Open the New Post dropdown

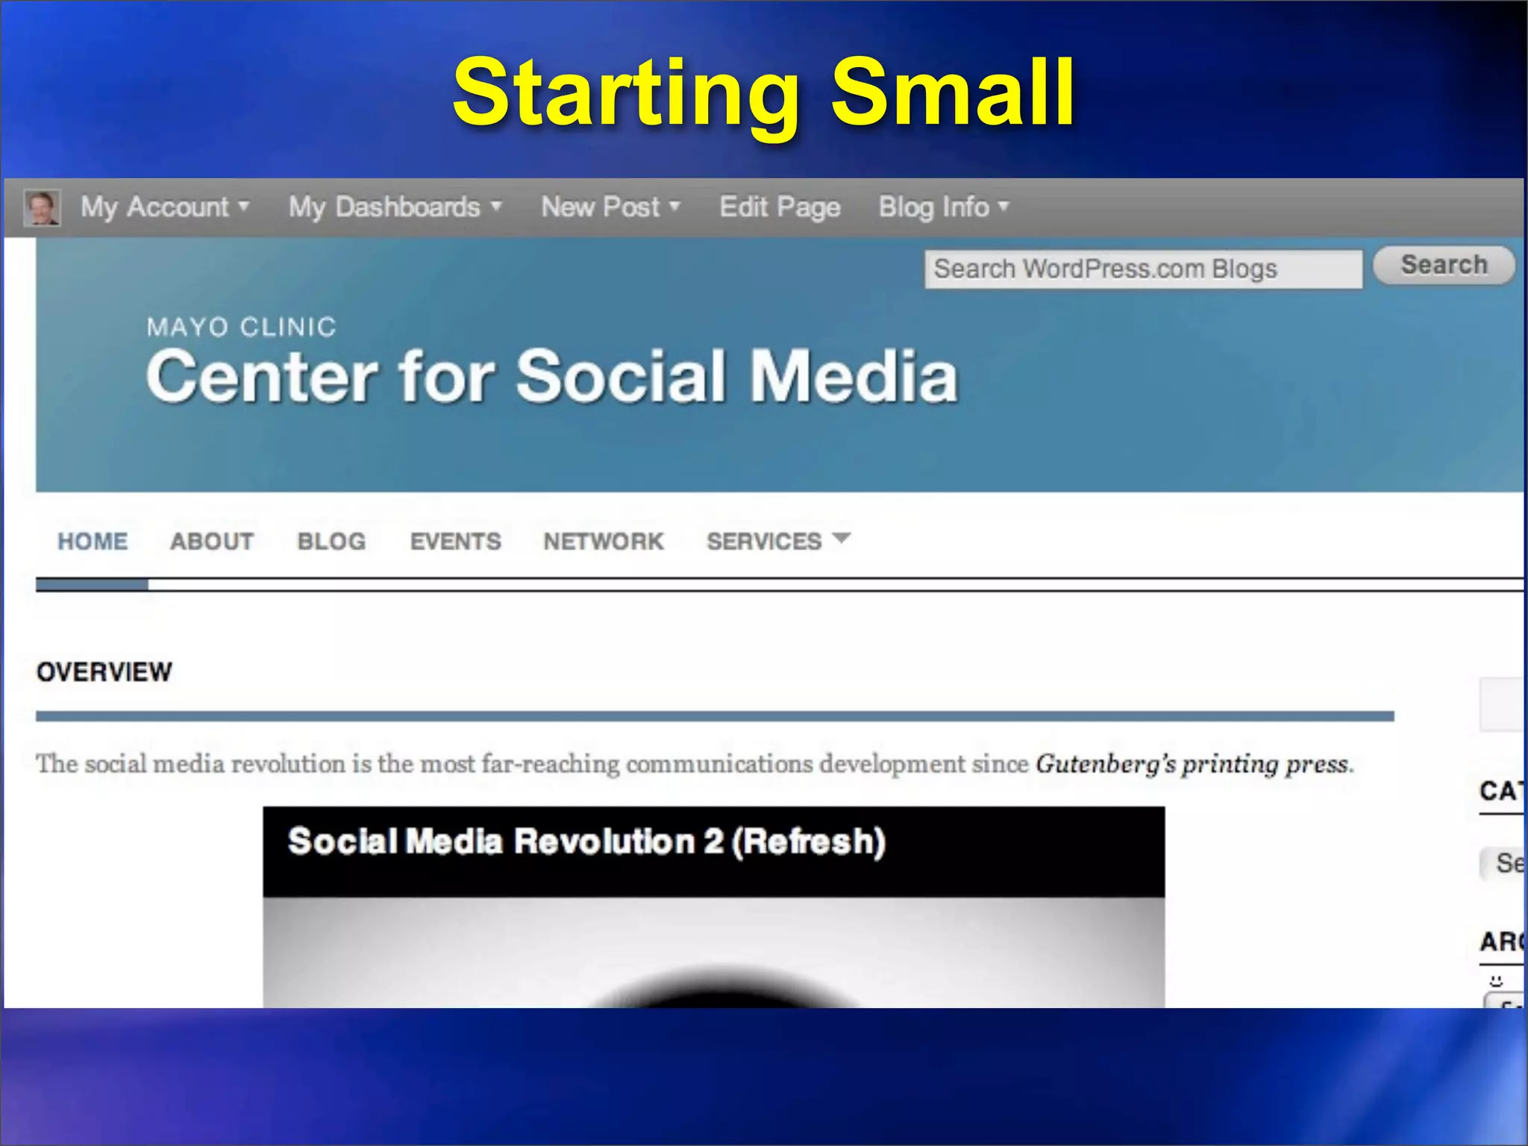coord(610,207)
